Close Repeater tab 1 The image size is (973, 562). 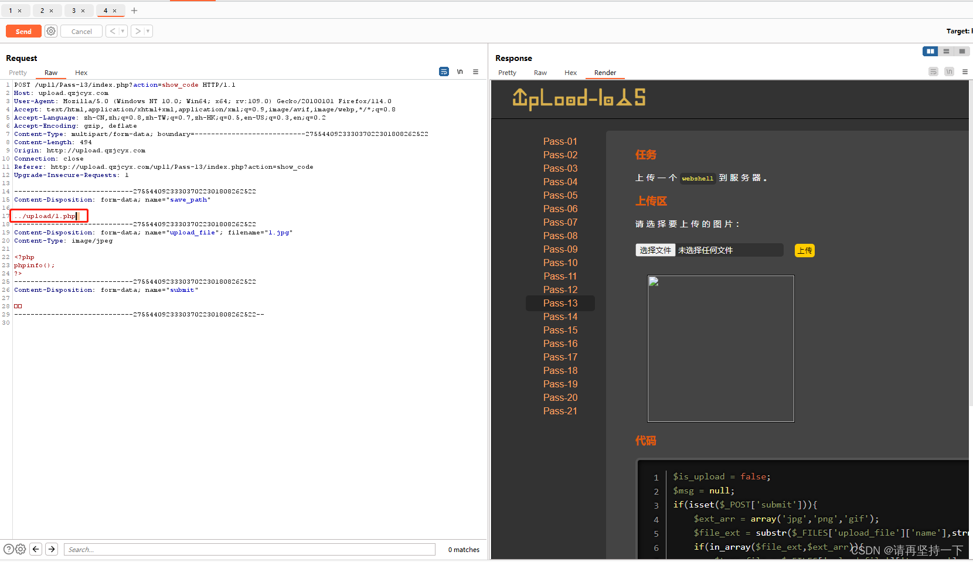[x=19, y=11]
